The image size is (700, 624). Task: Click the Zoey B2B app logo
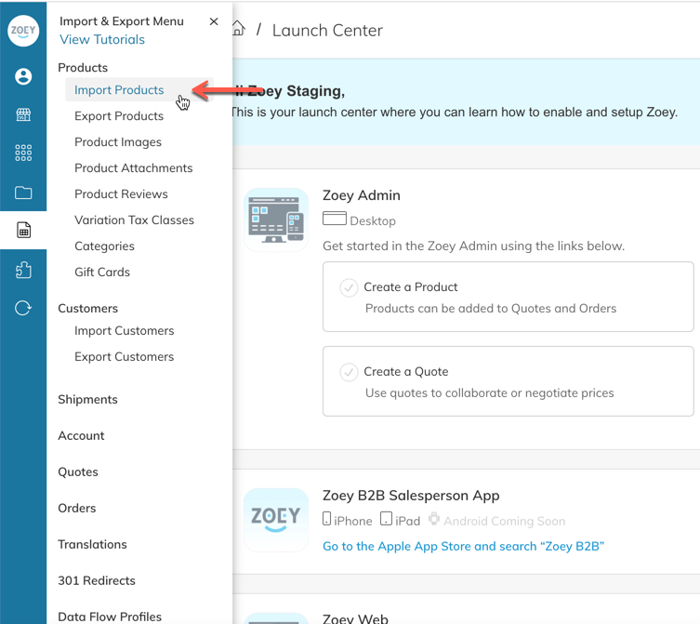tap(276, 520)
